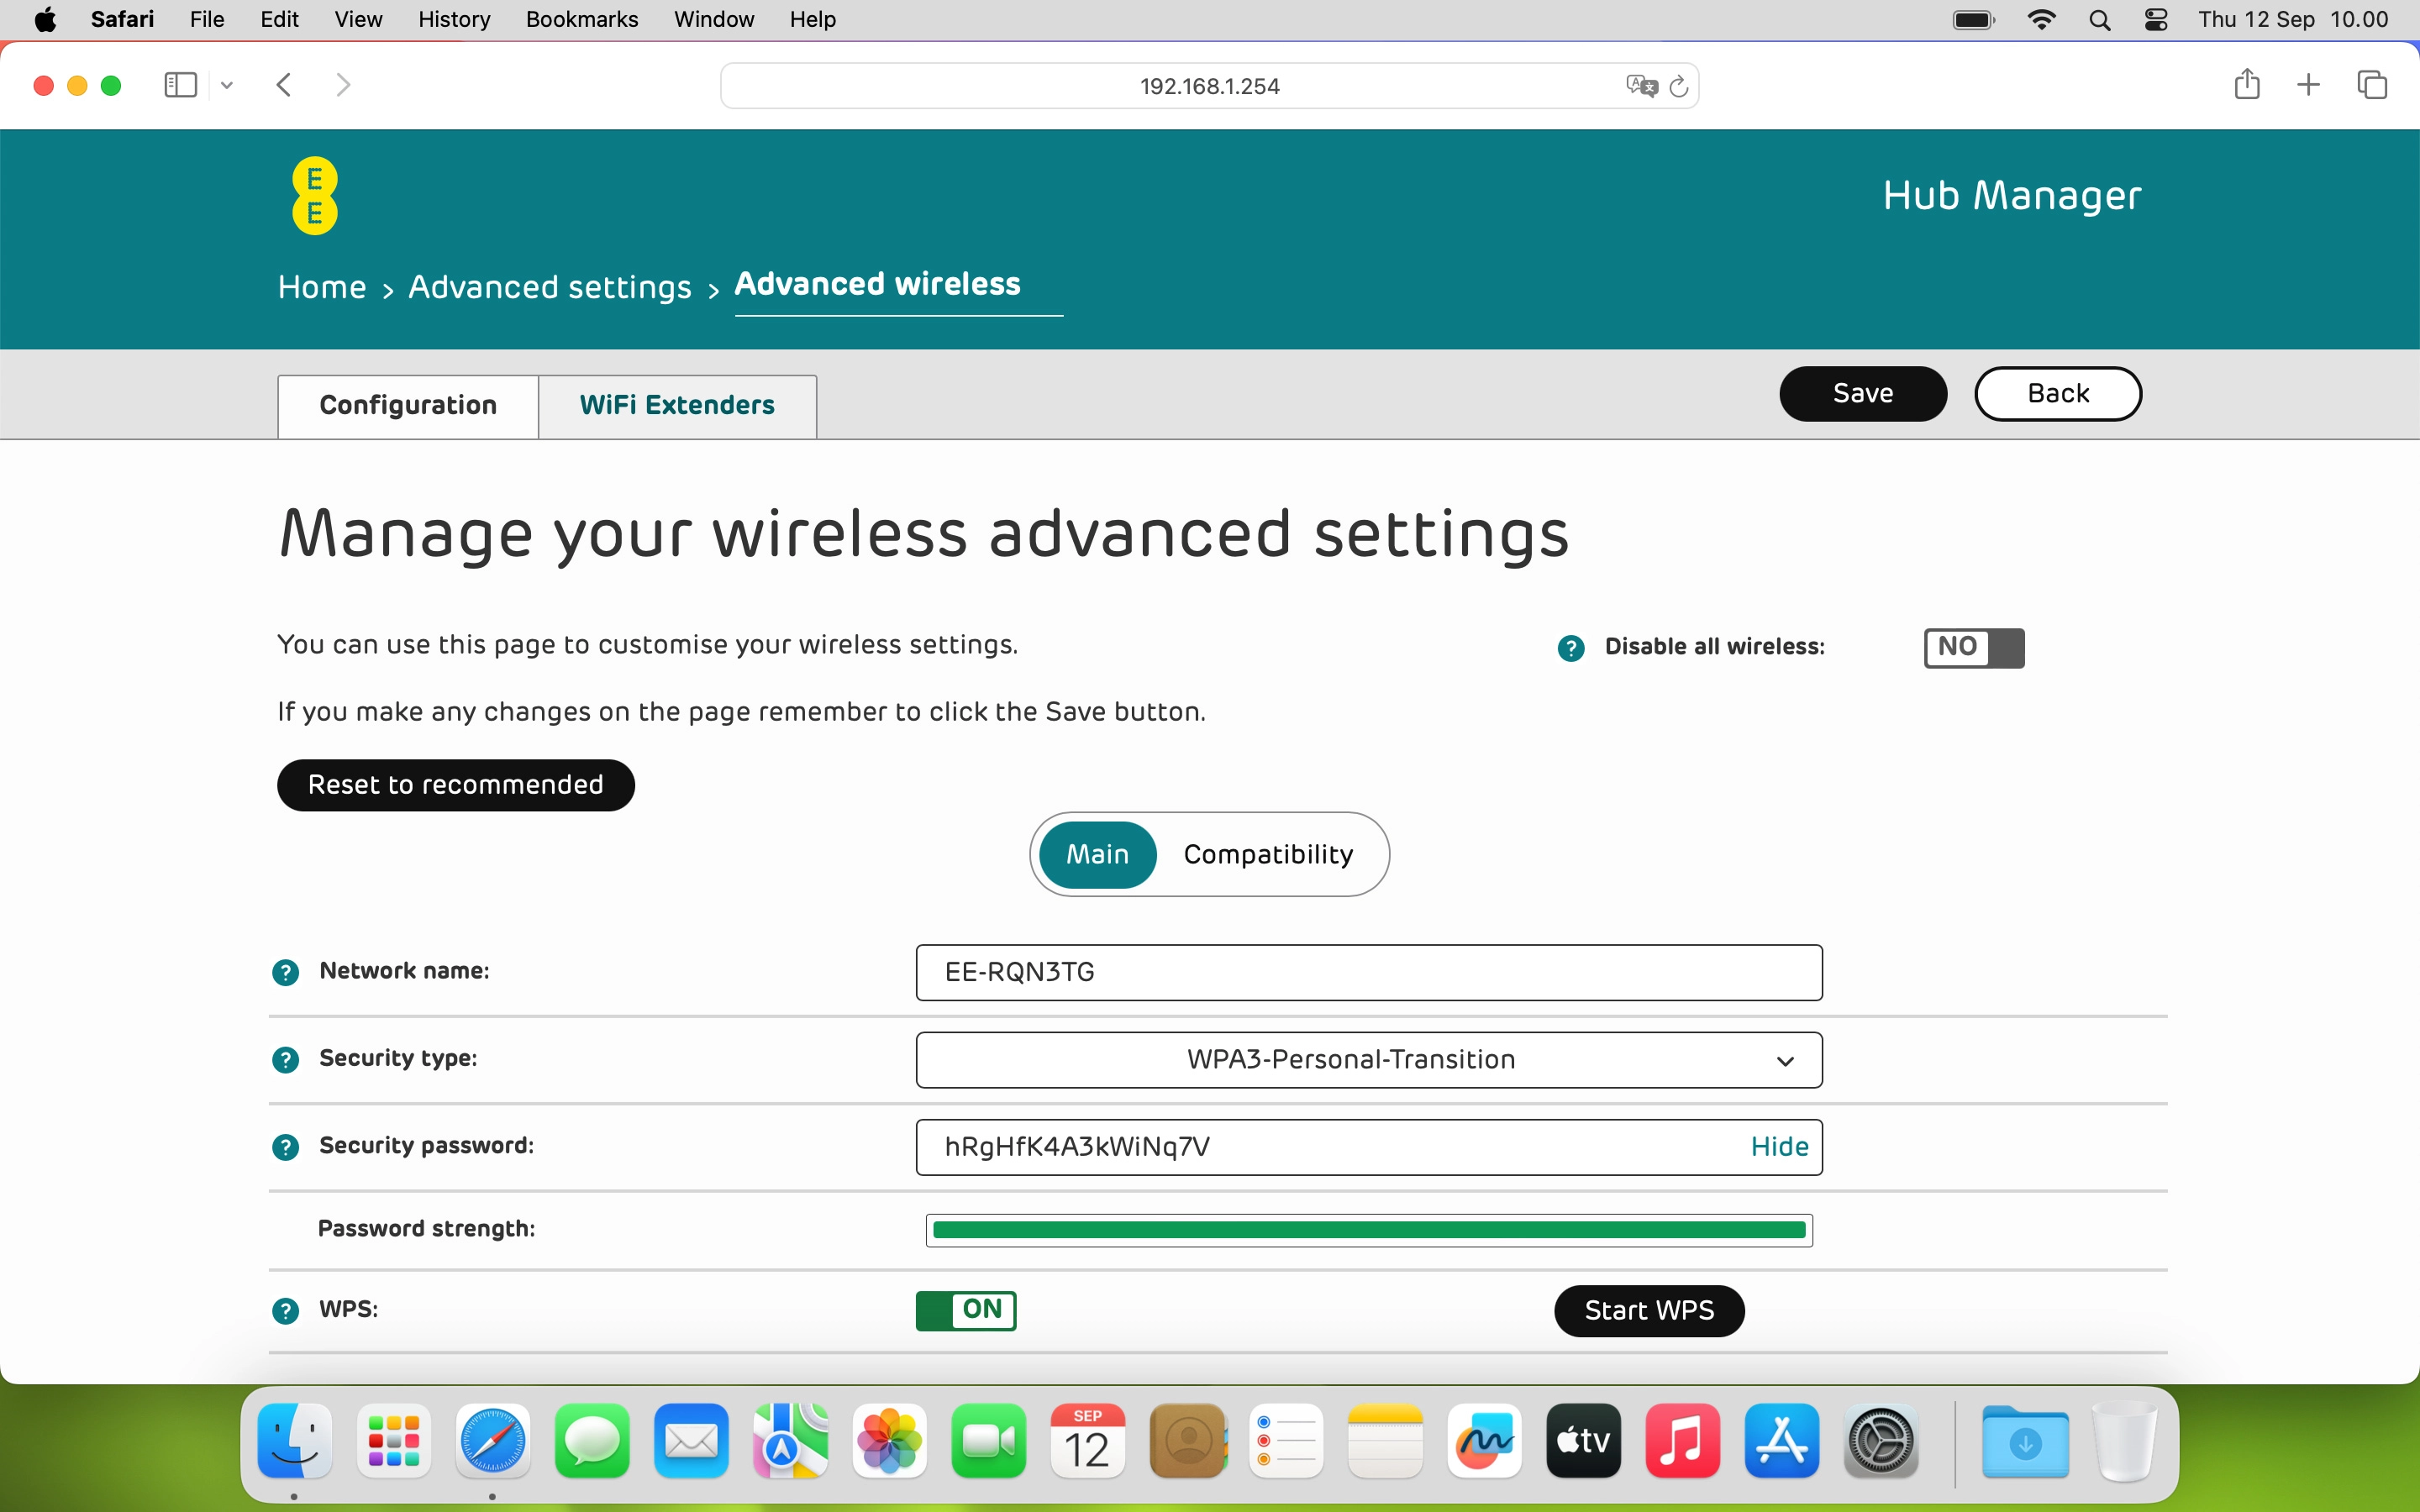The height and width of the screenshot is (1512, 2420).
Task: Open the Security password help icon
Action: (286, 1146)
